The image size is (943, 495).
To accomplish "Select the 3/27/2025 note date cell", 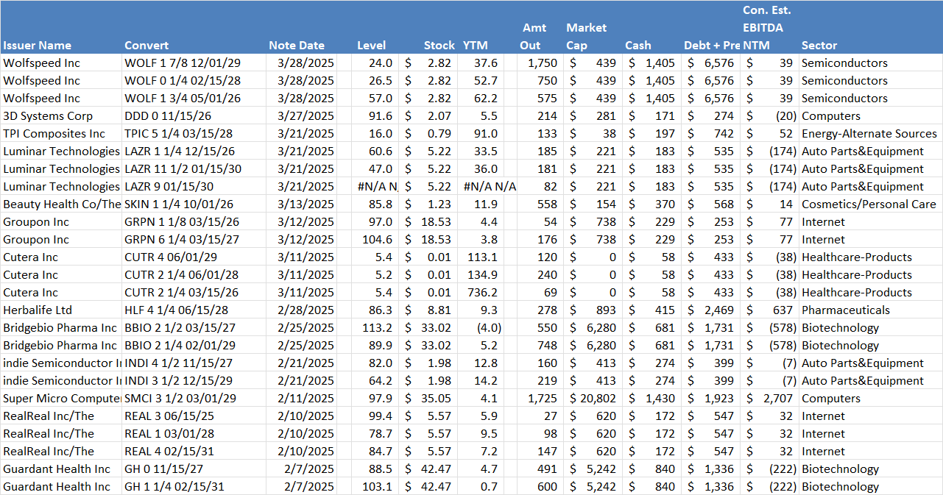I will pos(306,115).
